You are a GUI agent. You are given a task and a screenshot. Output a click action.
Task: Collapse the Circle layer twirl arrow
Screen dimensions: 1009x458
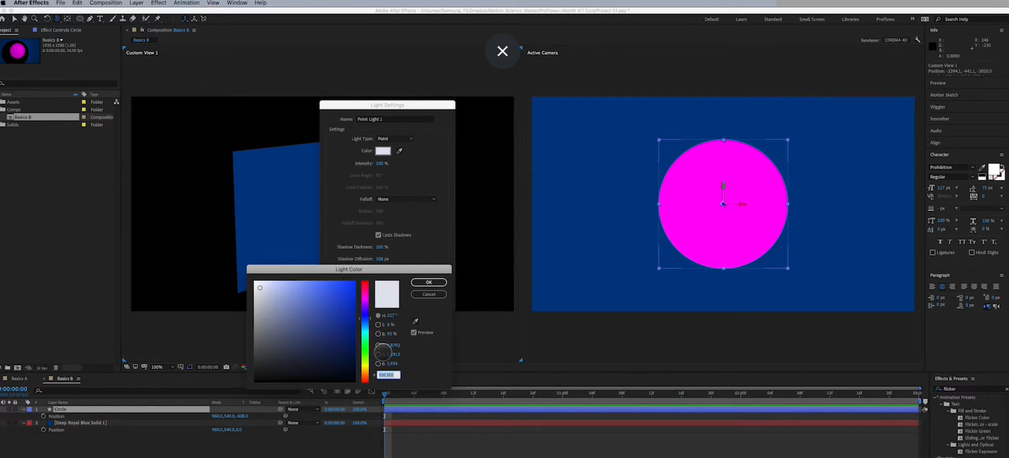pos(24,409)
